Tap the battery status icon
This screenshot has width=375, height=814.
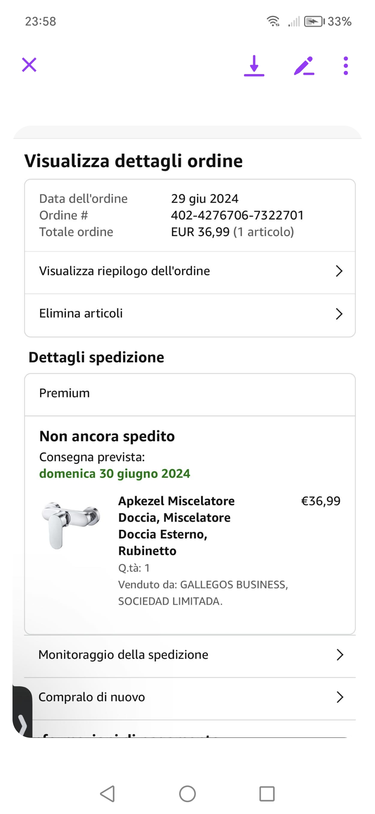coord(314,21)
